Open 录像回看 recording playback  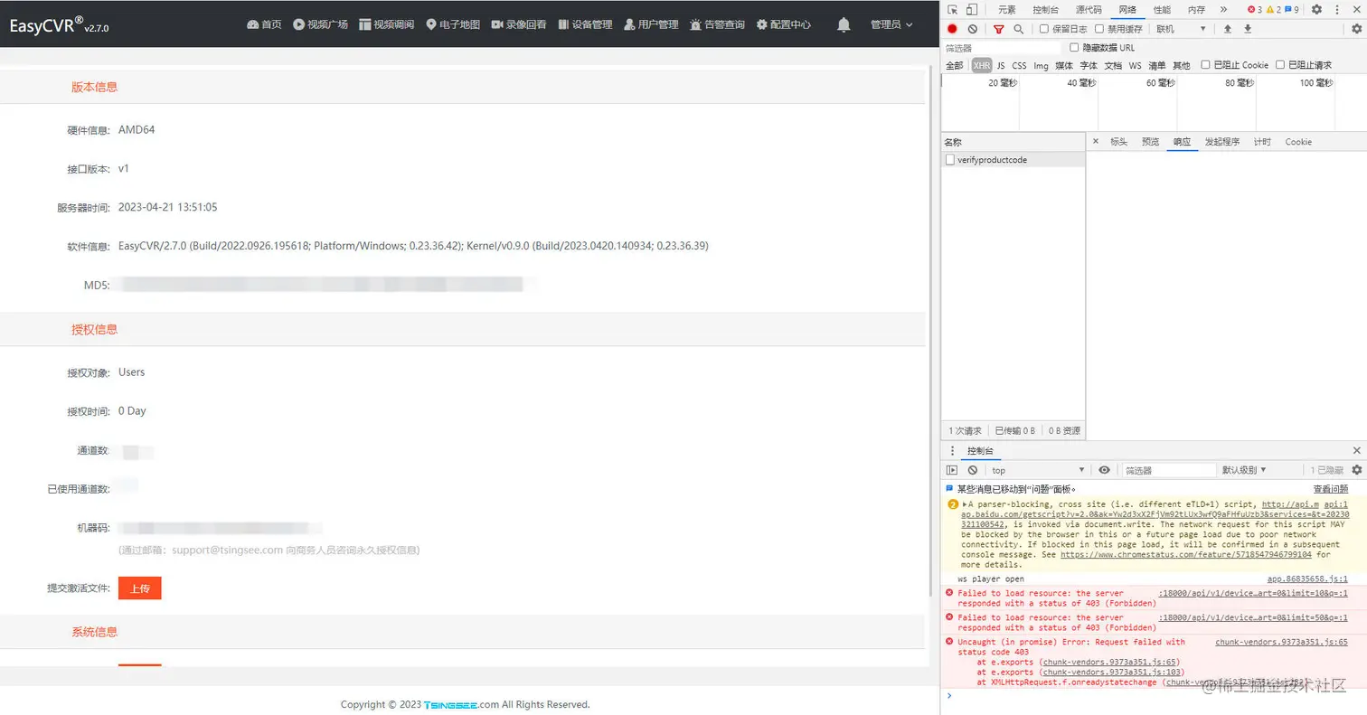[519, 24]
